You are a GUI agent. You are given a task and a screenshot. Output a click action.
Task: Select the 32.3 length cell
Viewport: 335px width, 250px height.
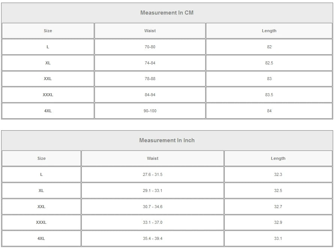coord(278,174)
